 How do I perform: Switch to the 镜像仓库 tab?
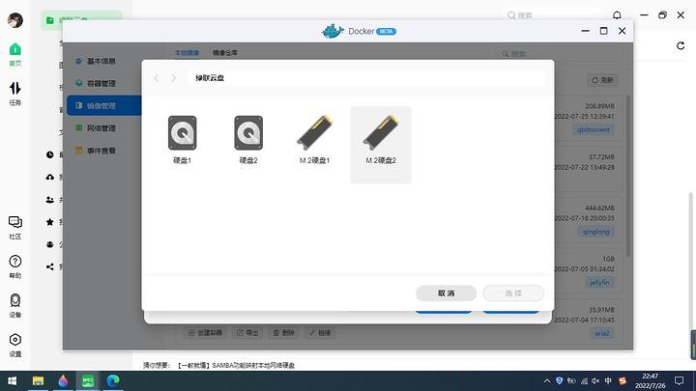click(224, 53)
